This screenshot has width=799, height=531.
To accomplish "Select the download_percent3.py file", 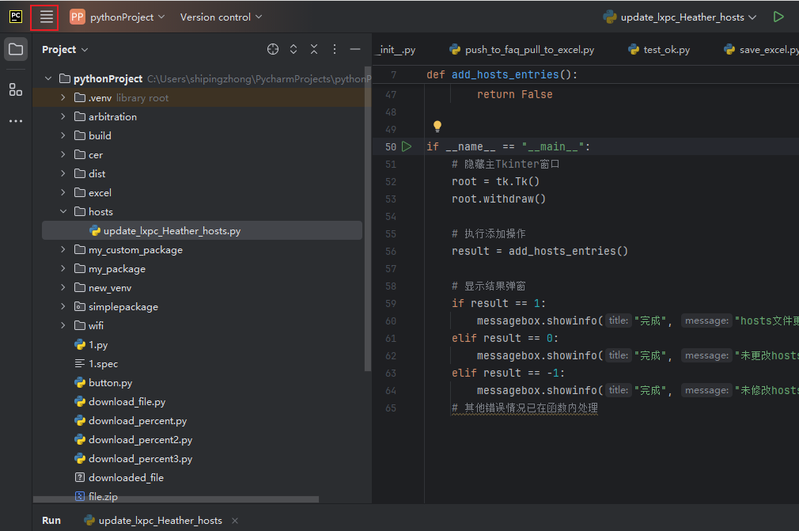I will click(x=134, y=459).
